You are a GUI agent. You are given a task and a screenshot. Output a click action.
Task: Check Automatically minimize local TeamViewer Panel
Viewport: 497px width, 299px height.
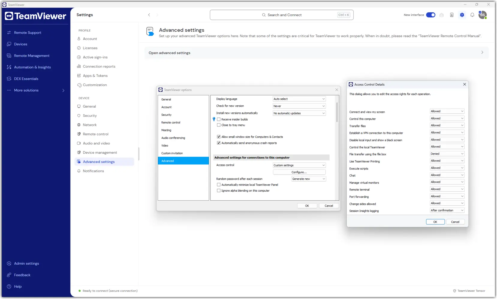coord(219,185)
